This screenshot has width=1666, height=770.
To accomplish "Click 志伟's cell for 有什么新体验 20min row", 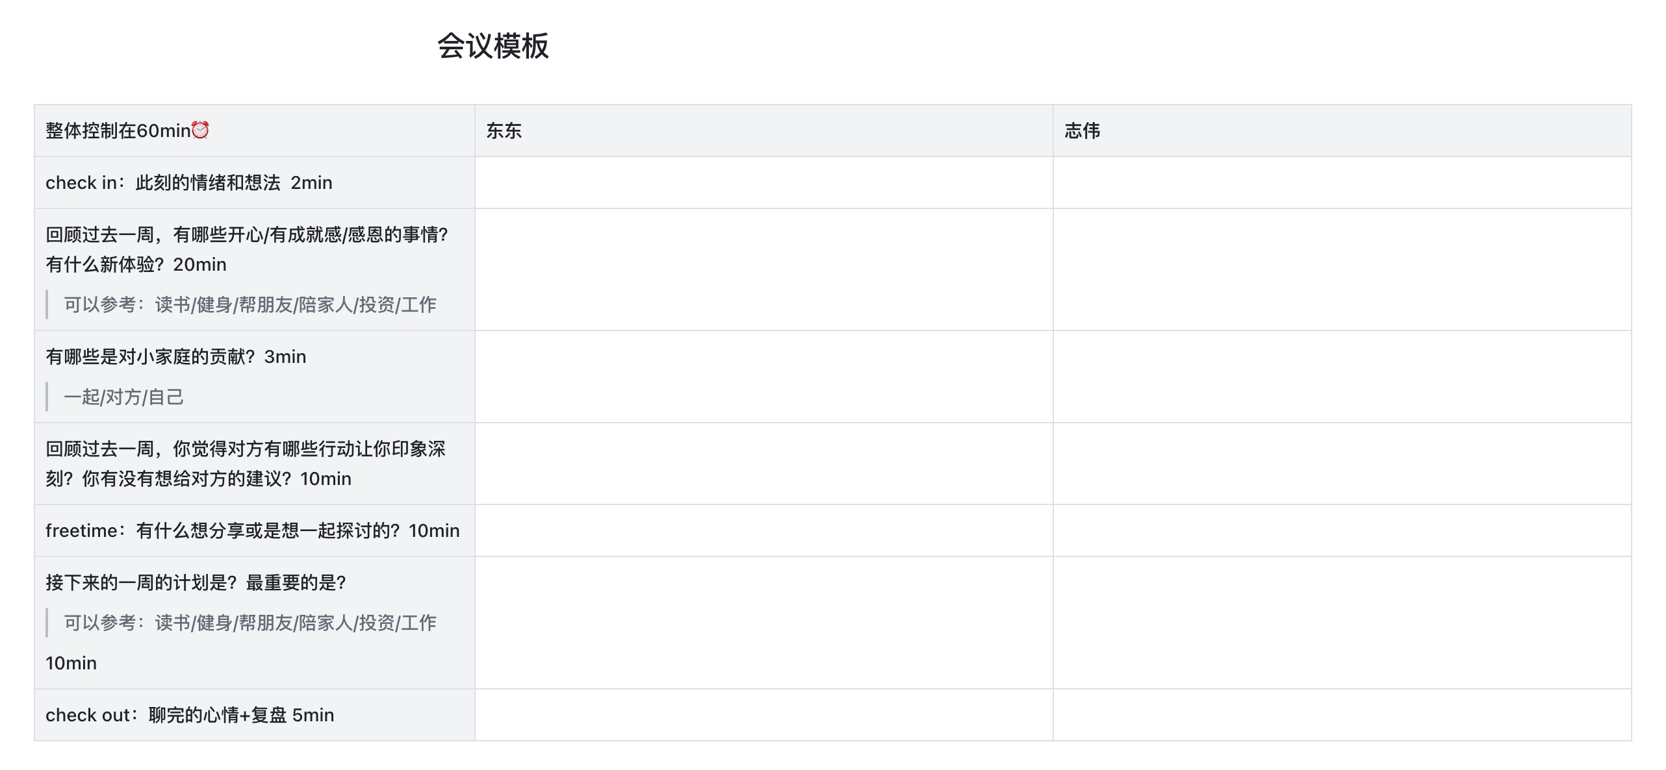I will (1341, 269).
